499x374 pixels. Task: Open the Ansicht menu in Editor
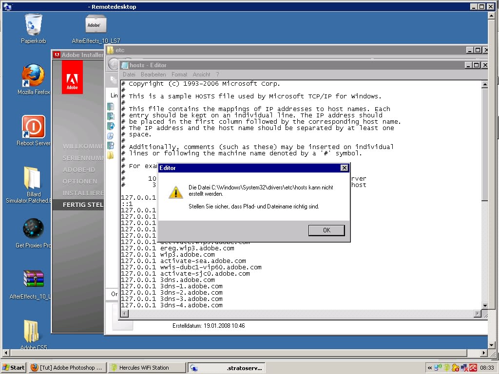click(x=201, y=75)
